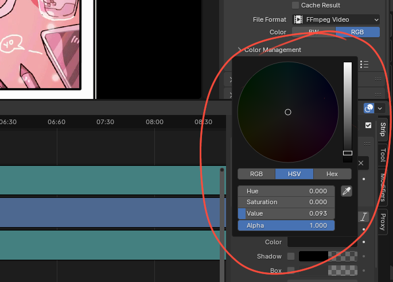393x282 pixels.
Task: Click the eyedropper icon in color picker
Action: pyautogui.click(x=347, y=191)
